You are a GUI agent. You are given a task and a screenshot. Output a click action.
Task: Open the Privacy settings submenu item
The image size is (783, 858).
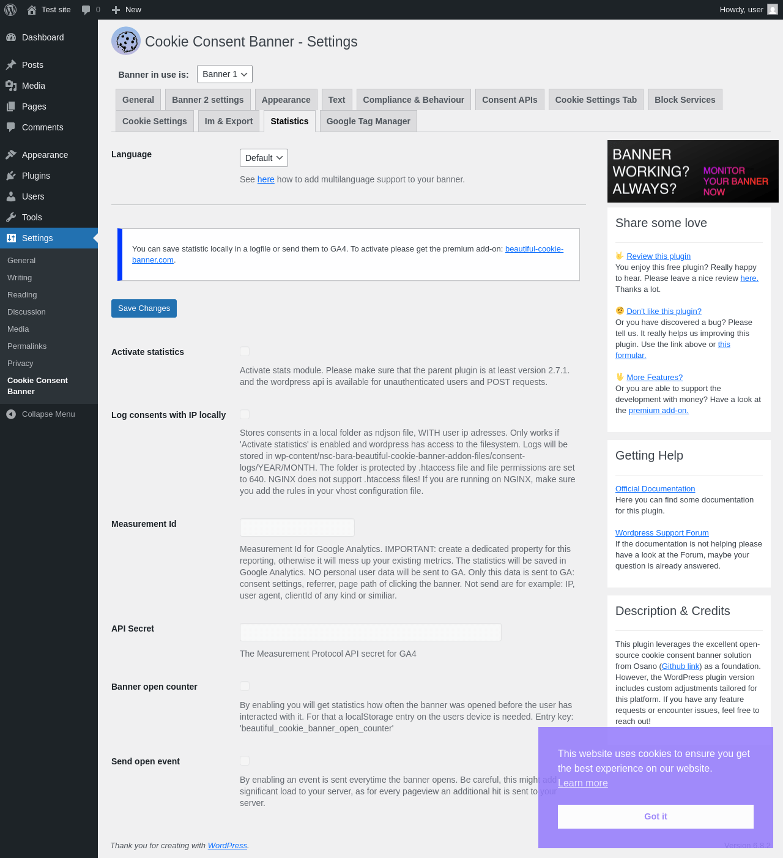click(x=20, y=364)
